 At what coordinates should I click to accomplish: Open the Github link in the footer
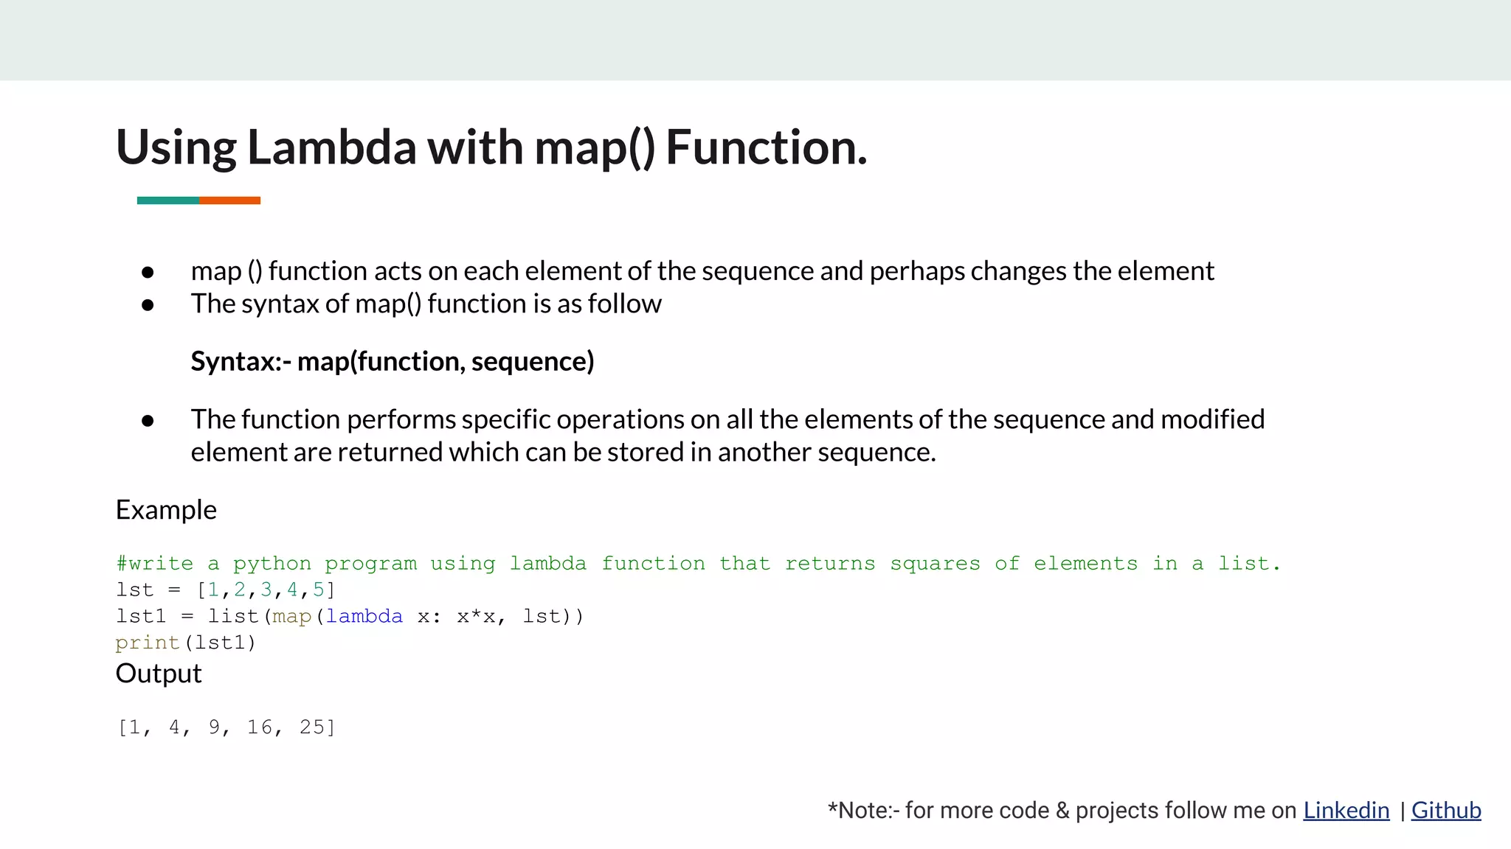[1445, 810]
